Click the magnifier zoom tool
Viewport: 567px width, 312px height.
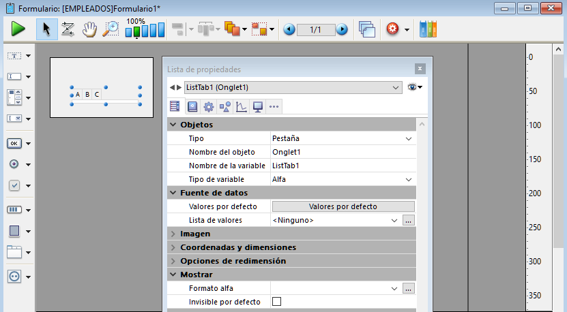point(111,29)
